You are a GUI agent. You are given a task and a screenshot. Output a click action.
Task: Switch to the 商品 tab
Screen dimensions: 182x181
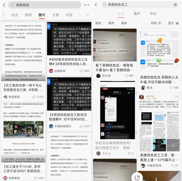coord(153,14)
